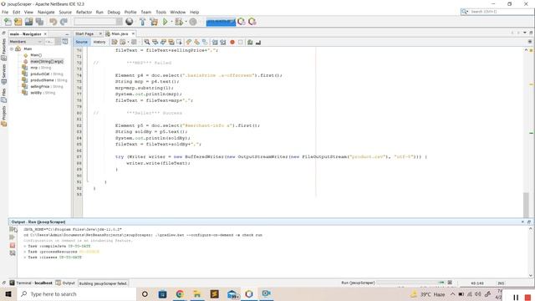535x301 pixels.
Task: Open the Members dropdown in Navigator
Action: (x=26, y=42)
